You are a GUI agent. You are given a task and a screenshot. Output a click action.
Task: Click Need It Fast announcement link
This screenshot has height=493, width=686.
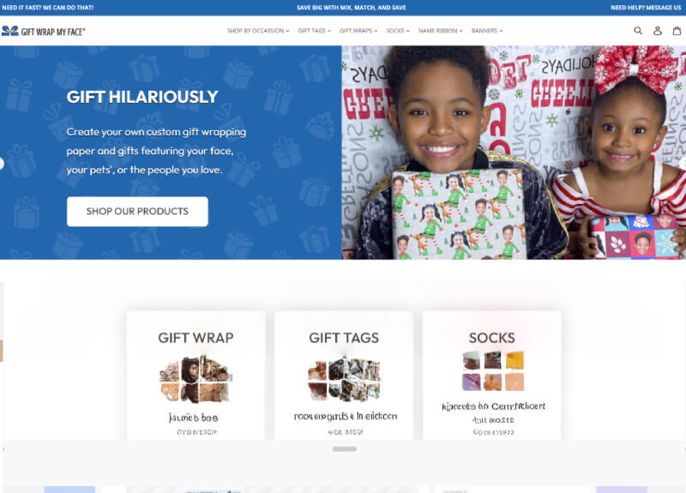pyautogui.click(x=48, y=8)
